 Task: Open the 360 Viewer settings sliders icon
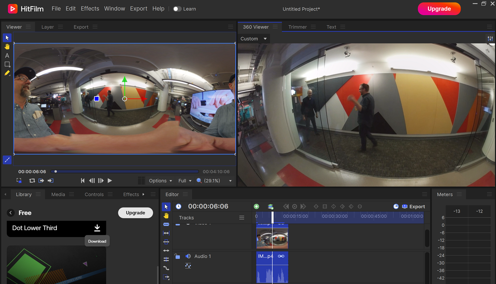click(x=490, y=39)
